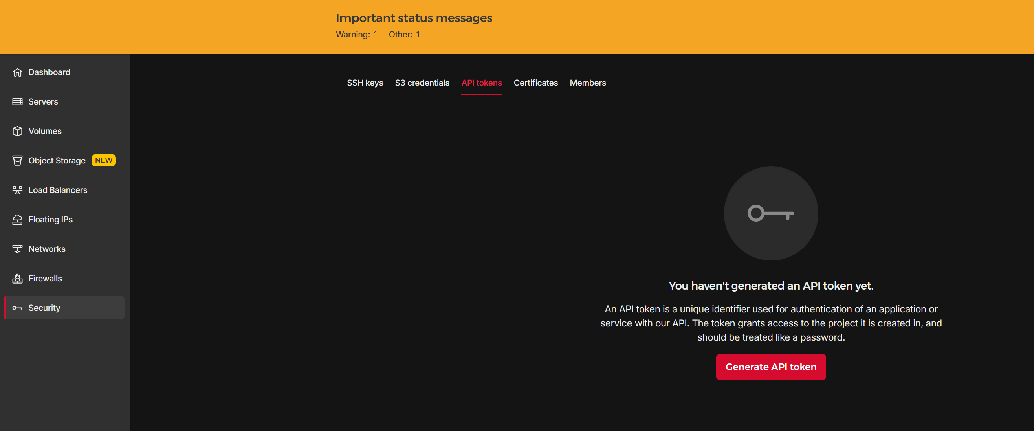The image size is (1034, 431).
Task: Click the NEW badge beside Object Storage
Action: coord(104,160)
